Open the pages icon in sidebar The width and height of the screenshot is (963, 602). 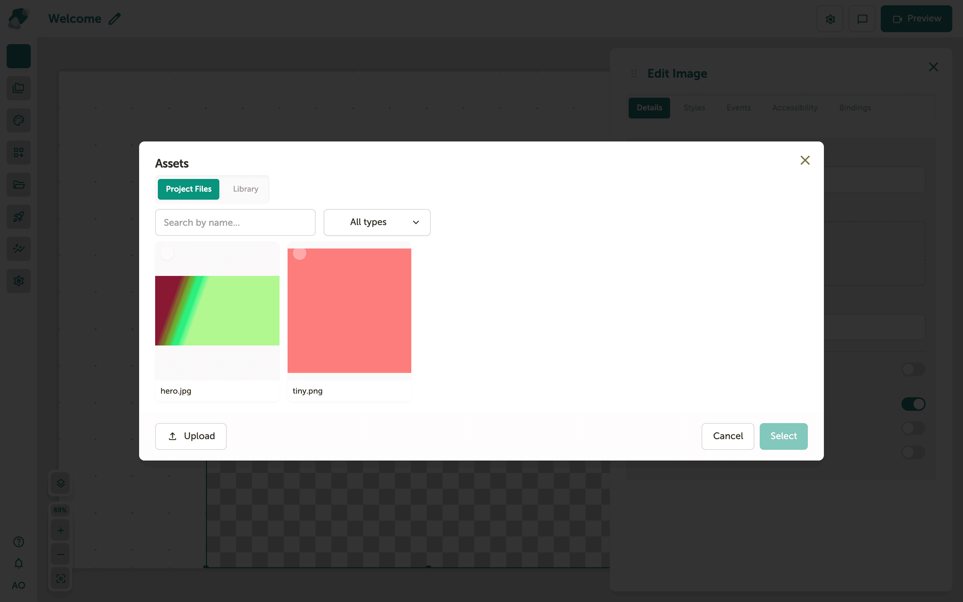tap(19, 88)
